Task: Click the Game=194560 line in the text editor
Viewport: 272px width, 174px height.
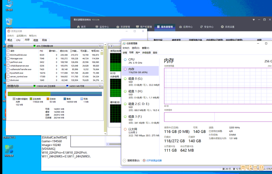Action: coord(52,141)
